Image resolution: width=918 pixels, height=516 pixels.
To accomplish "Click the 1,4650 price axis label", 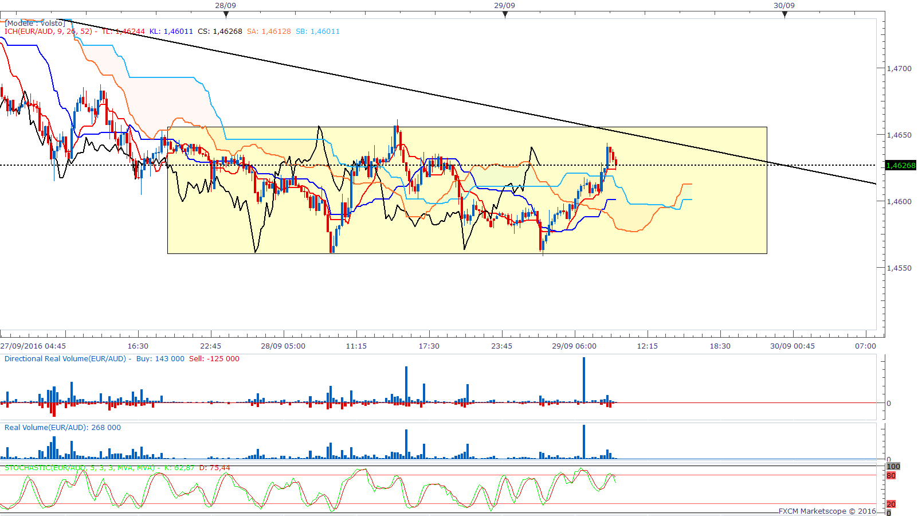I will pyautogui.click(x=899, y=135).
